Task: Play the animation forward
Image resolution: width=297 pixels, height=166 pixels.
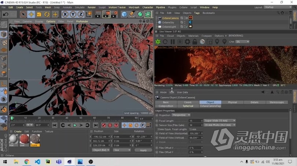Action: click(x=75, y=125)
